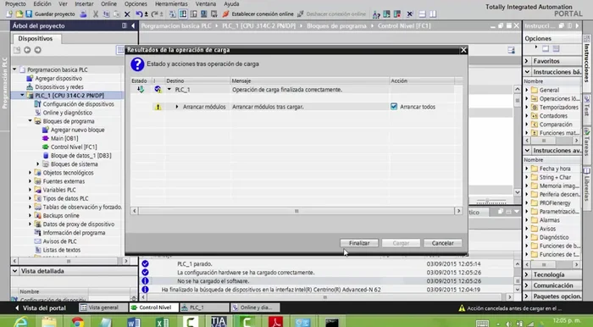Image resolution: width=593 pixels, height=327 pixels.
Task: Click split editor horizontally icon
Action: [422, 14]
